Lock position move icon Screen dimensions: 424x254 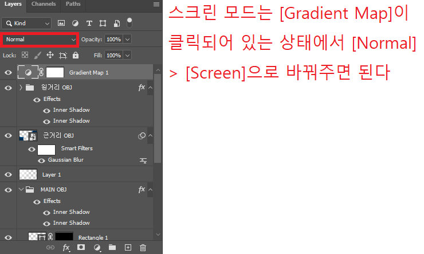(50, 55)
